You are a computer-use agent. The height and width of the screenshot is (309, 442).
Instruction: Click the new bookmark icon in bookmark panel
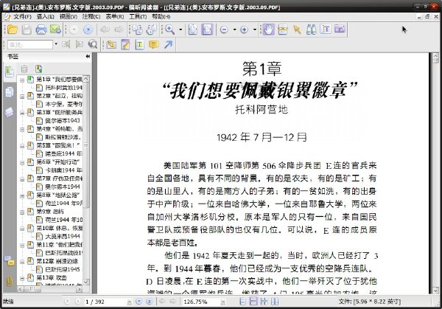(39, 69)
